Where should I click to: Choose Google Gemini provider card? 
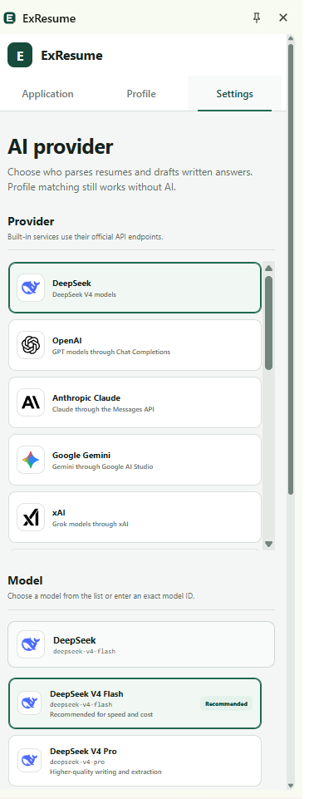tap(135, 460)
